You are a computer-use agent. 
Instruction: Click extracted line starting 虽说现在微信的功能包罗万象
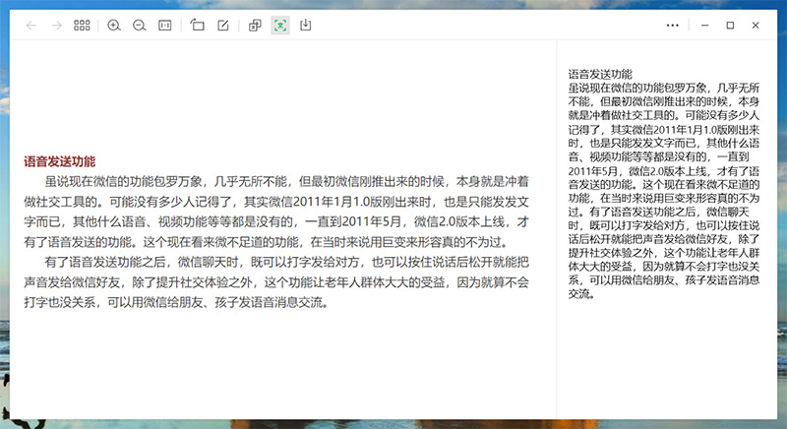coord(664,88)
